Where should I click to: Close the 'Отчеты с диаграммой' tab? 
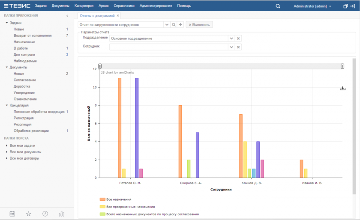pyautogui.click(x=118, y=15)
